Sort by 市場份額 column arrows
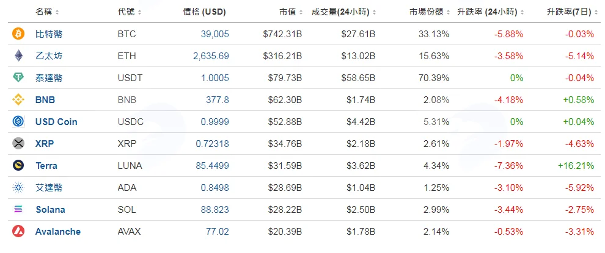The image size is (605, 253). coord(448,12)
